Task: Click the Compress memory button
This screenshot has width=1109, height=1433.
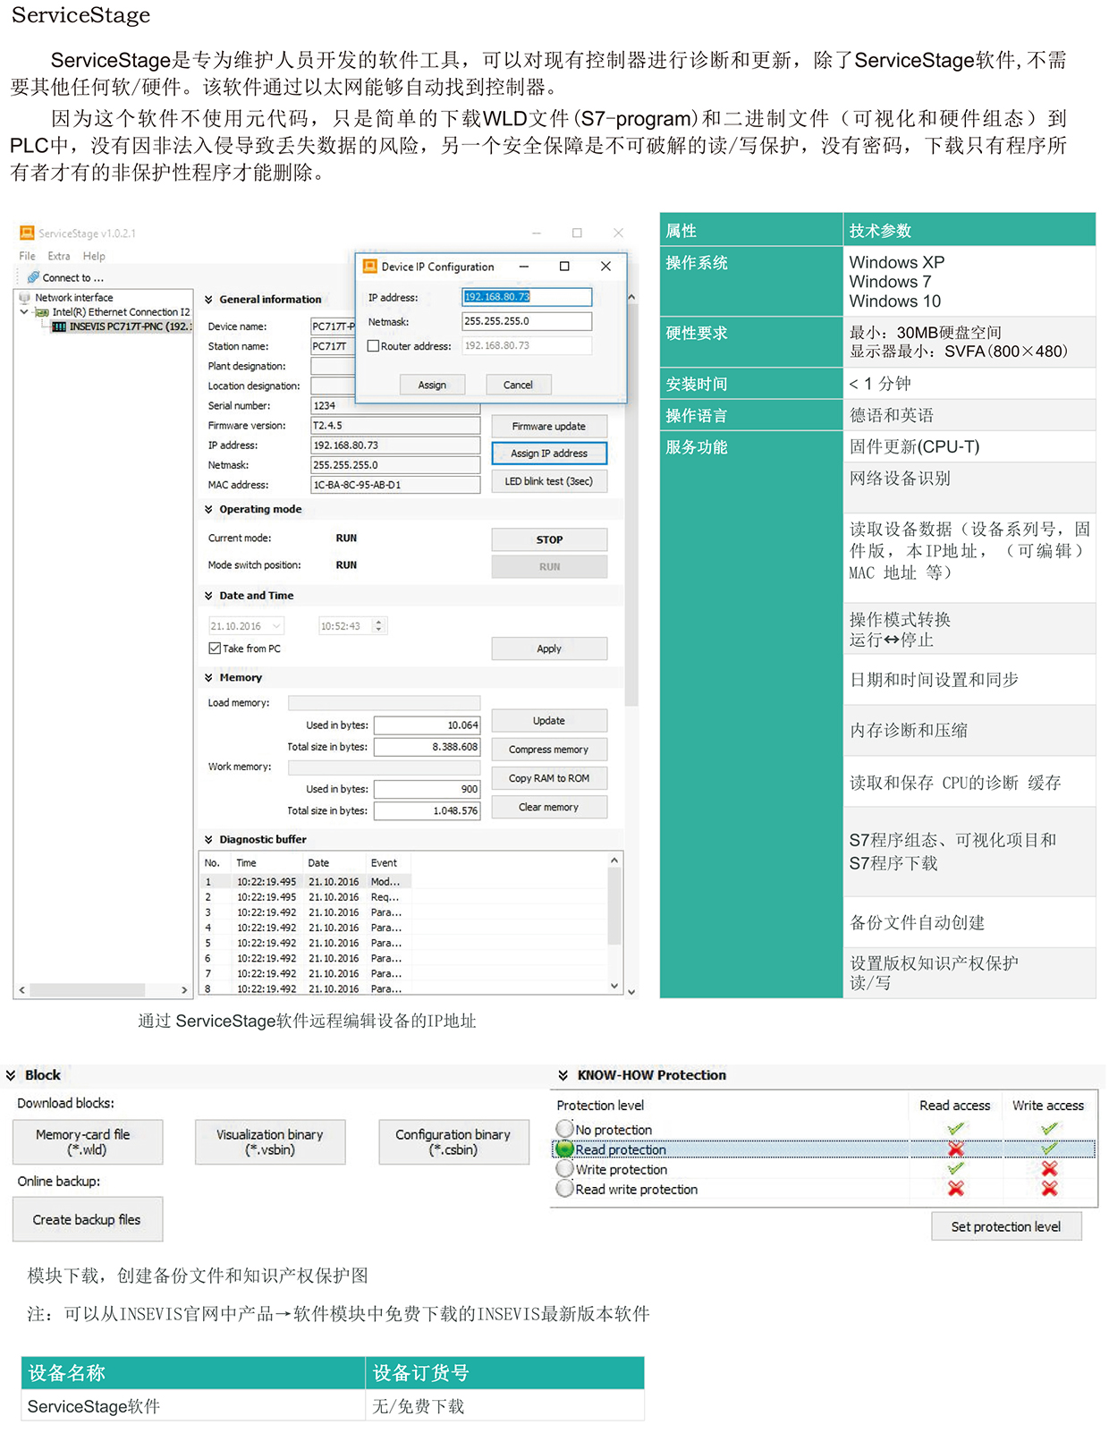Action: tap(549, 750)
